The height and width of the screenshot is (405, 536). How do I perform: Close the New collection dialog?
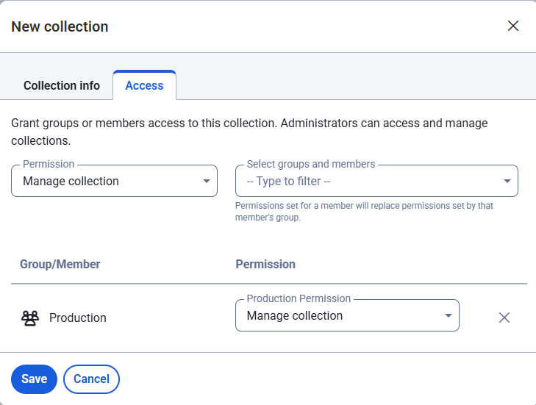(x=513, y=26)
